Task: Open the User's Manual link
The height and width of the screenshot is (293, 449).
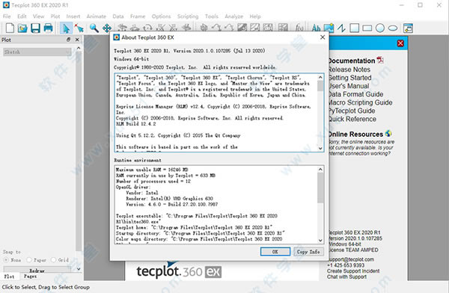Action: pos(349,86)
